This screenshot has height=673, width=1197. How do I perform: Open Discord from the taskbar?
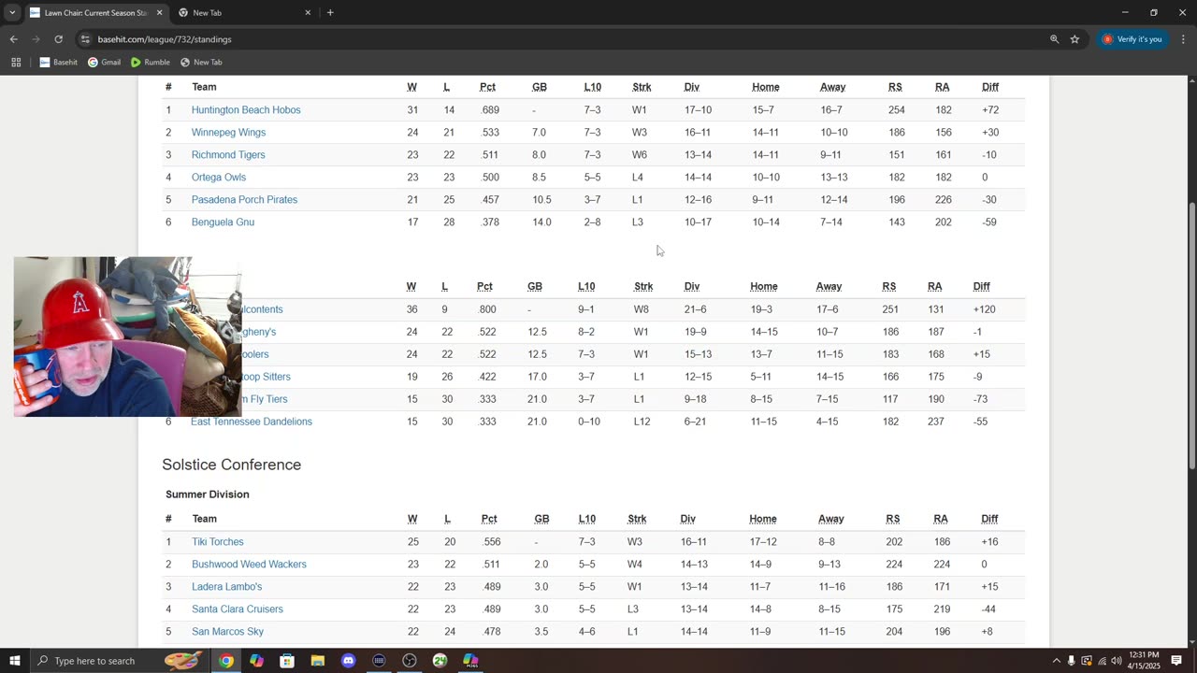(x=348, y=661)
